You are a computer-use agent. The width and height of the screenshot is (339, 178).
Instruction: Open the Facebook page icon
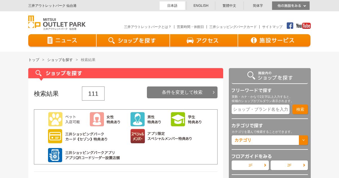[x=290, y=26]
